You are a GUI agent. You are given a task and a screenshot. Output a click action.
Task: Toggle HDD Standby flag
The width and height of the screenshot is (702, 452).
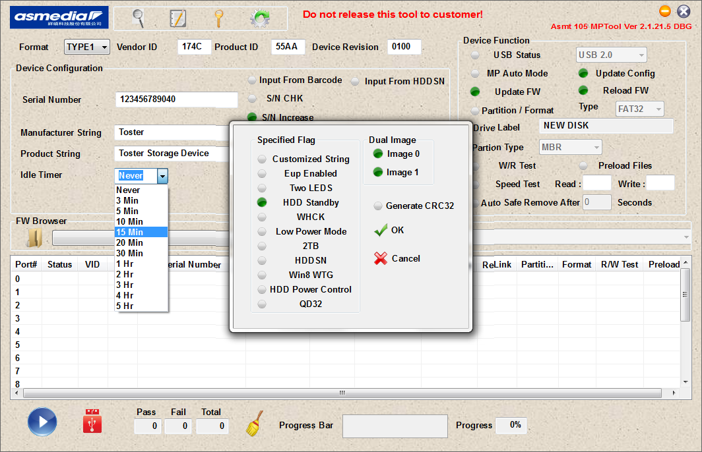click(x=262, y=202)
